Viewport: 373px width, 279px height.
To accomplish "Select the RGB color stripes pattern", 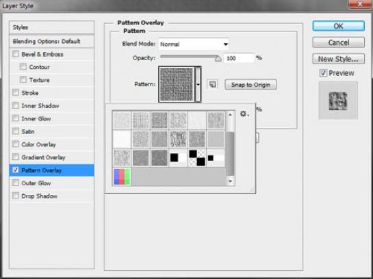I will coord(122,176).
